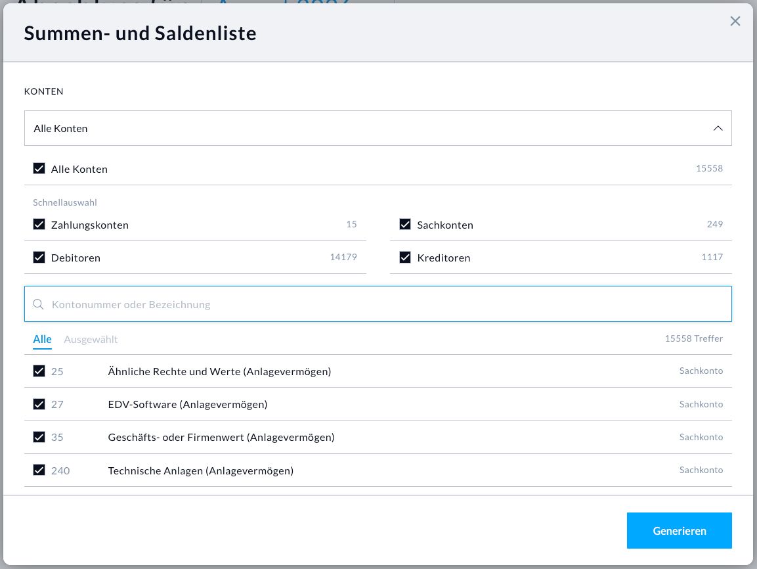Toggle the Kreditoren checkbox
This screenshot has width=757, height=569.
click(x=405, y=258)
